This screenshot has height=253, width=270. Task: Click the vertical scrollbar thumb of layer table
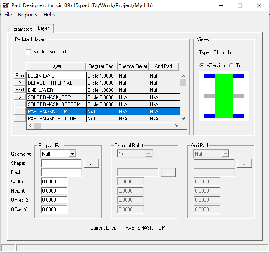click(x=183, y=83)
